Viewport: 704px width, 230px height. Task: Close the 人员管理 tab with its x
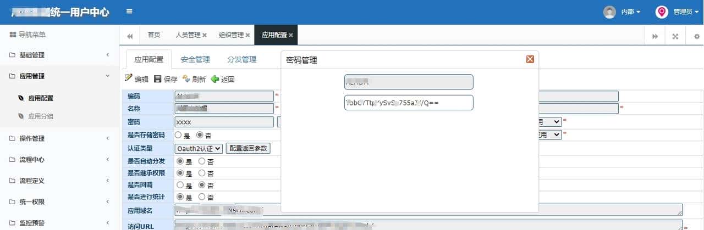(205, 35)
